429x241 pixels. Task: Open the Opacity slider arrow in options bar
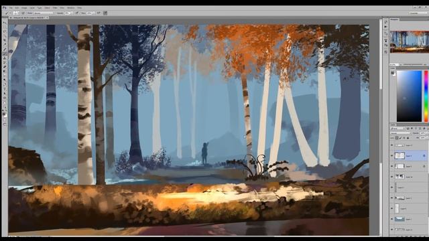[72, 13]
